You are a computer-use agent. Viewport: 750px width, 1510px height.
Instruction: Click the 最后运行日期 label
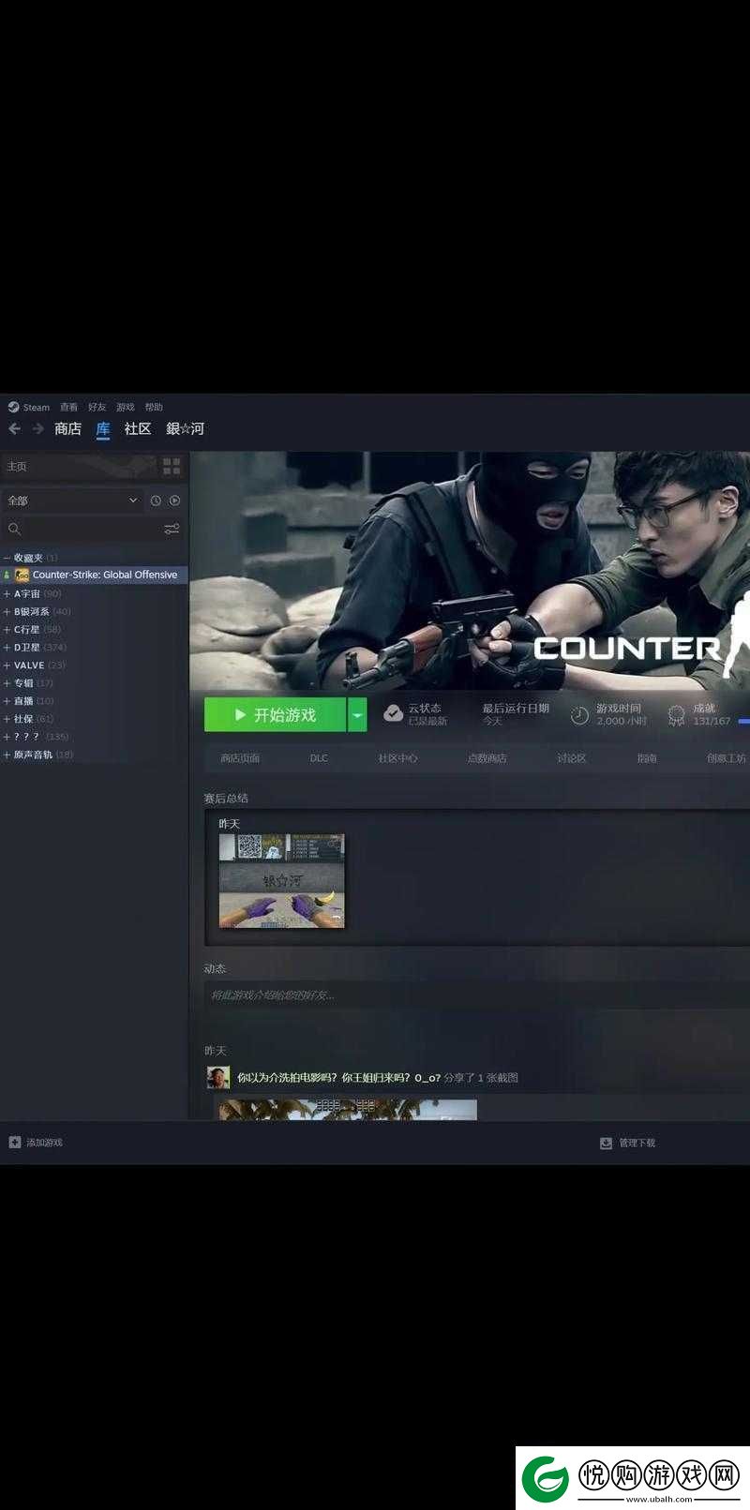[x=516, y=709]
